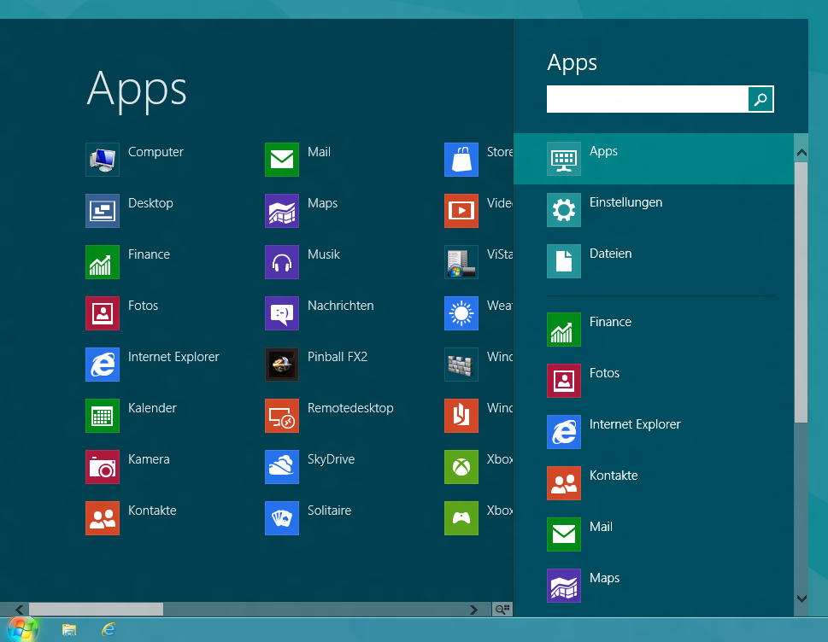Launch the Desktop tile
This screenshot has width=828, height=642.
click(129, 211)
